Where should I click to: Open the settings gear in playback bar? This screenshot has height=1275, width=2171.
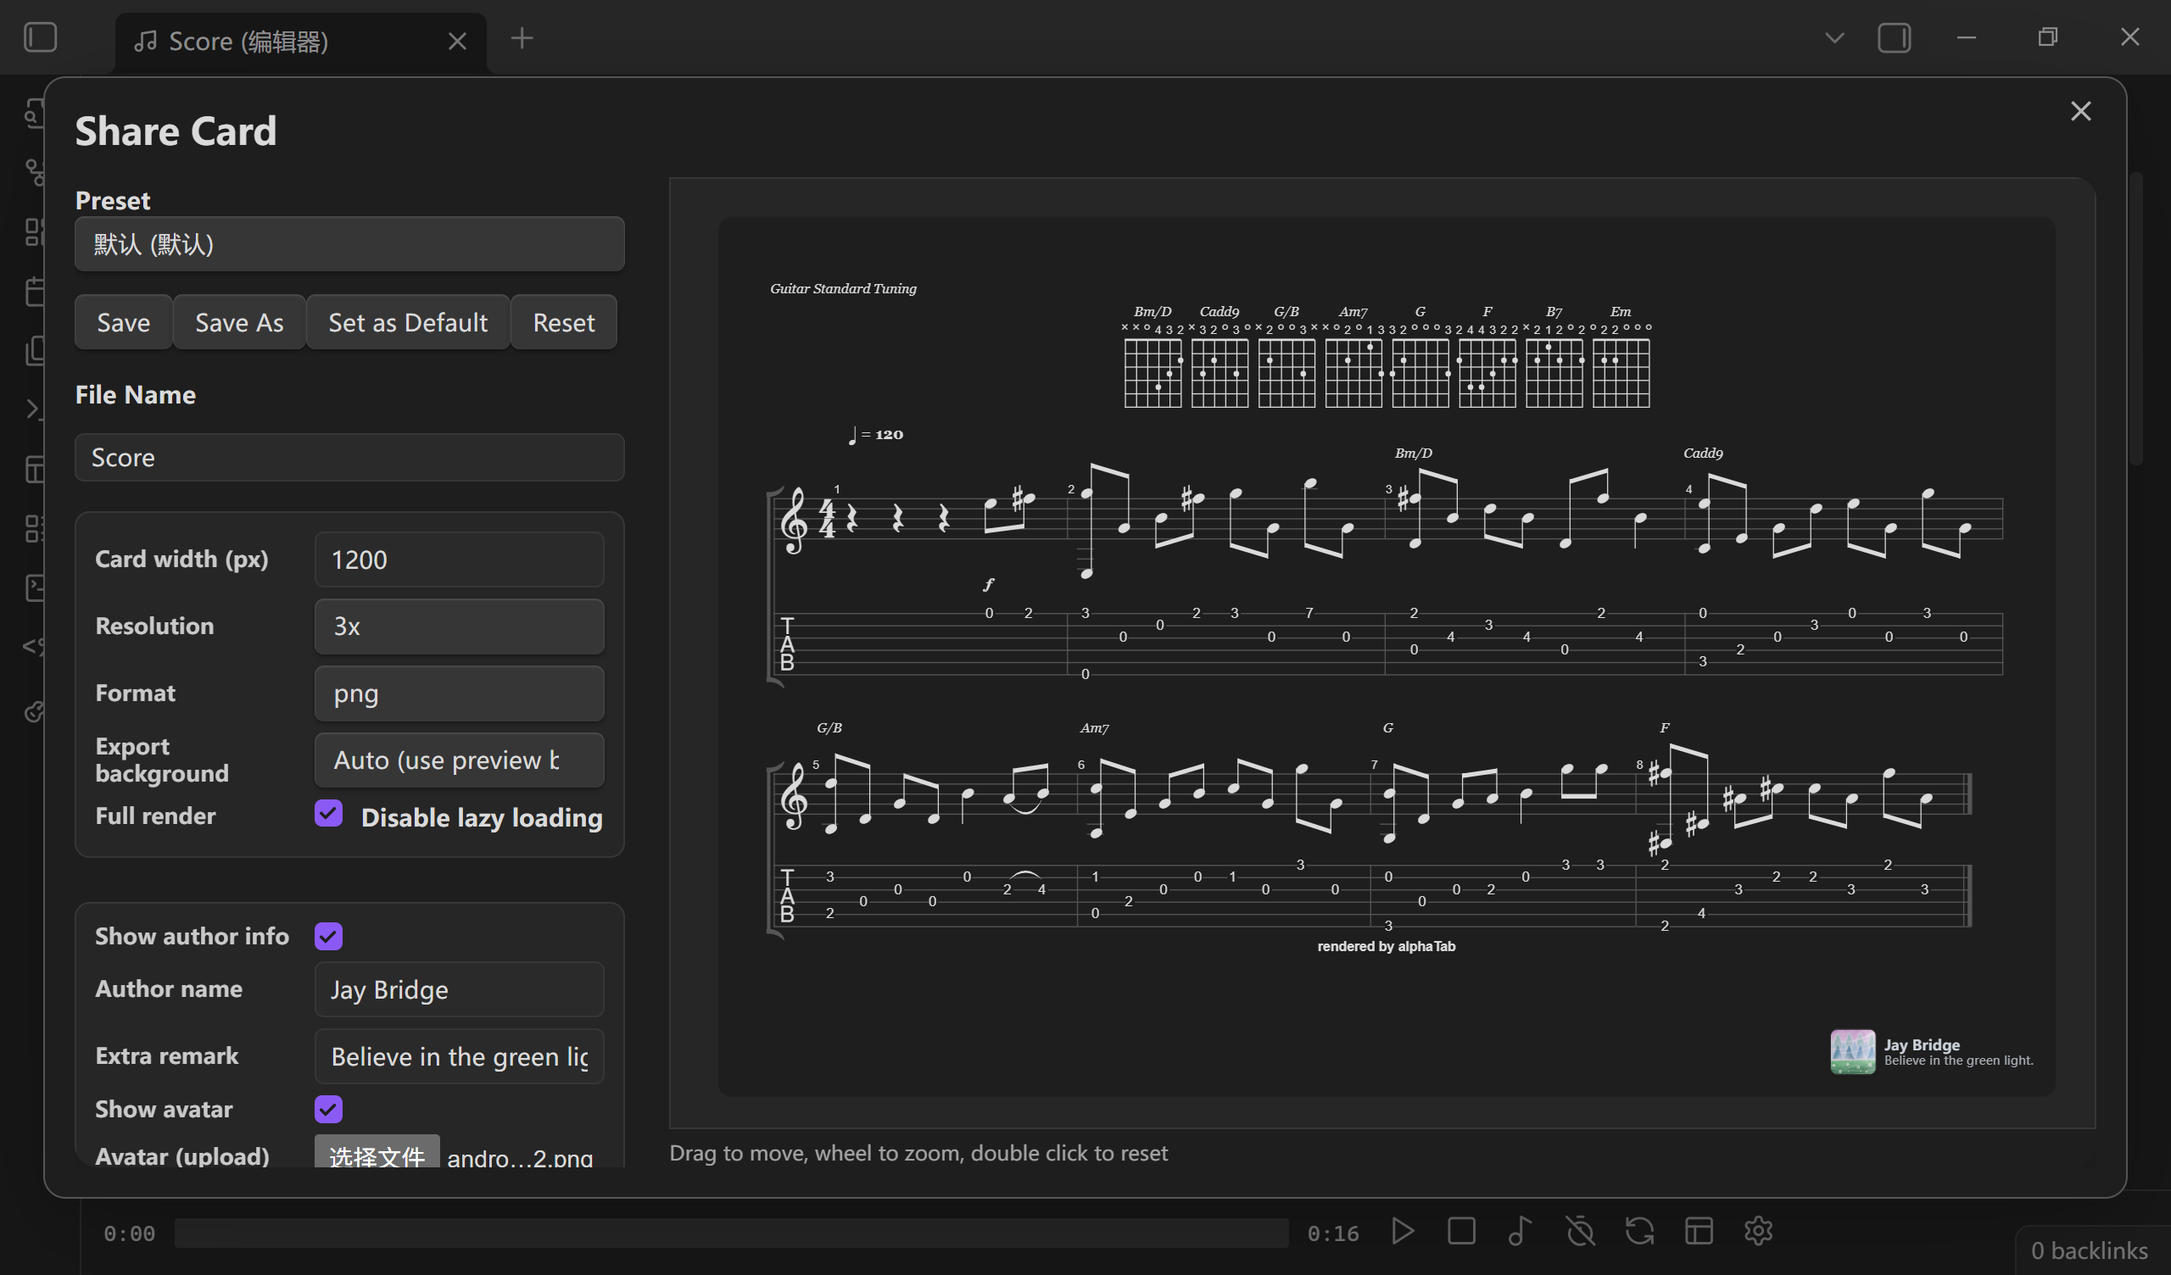point(1758,1231)
